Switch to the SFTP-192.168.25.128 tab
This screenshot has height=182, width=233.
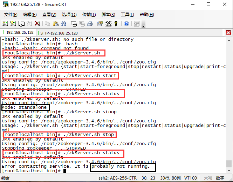coord(58,33)
